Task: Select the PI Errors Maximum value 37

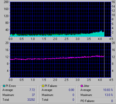Action: point(33,95)
